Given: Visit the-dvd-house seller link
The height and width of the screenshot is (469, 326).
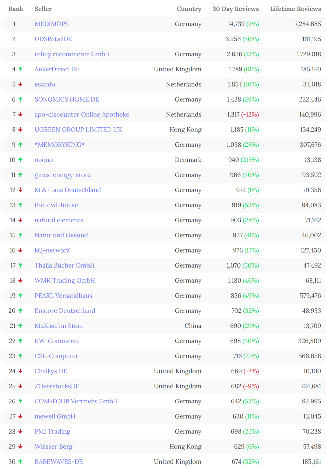Looking at the screenshot, I should (56, 205).
